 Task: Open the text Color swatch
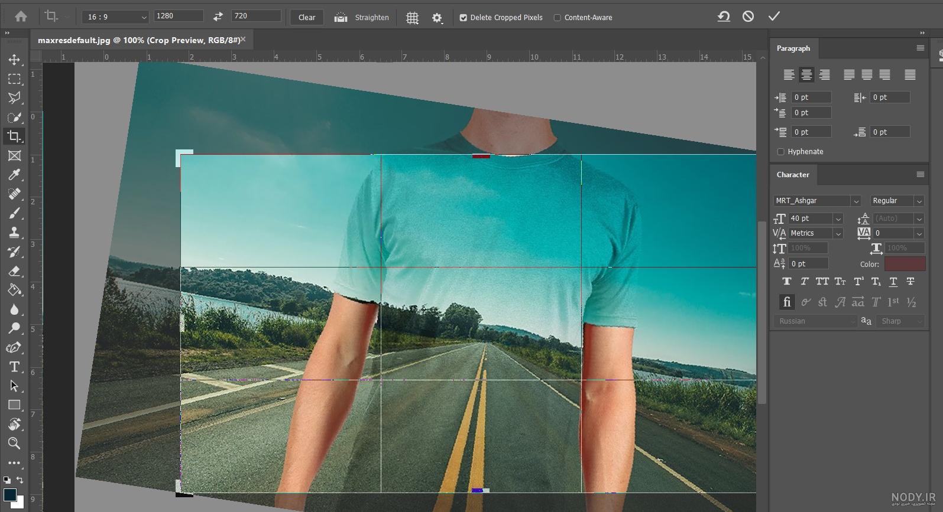[905, 264]
